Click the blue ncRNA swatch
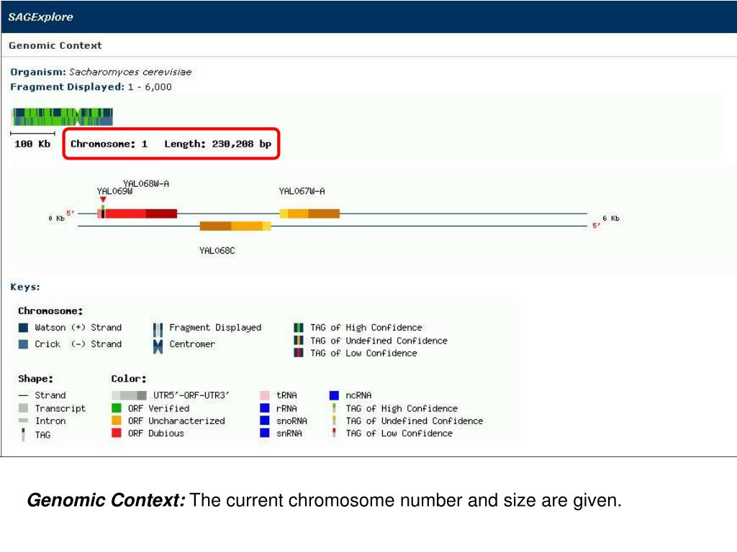This screenshot has width=737, height=552. coord(334,395)
